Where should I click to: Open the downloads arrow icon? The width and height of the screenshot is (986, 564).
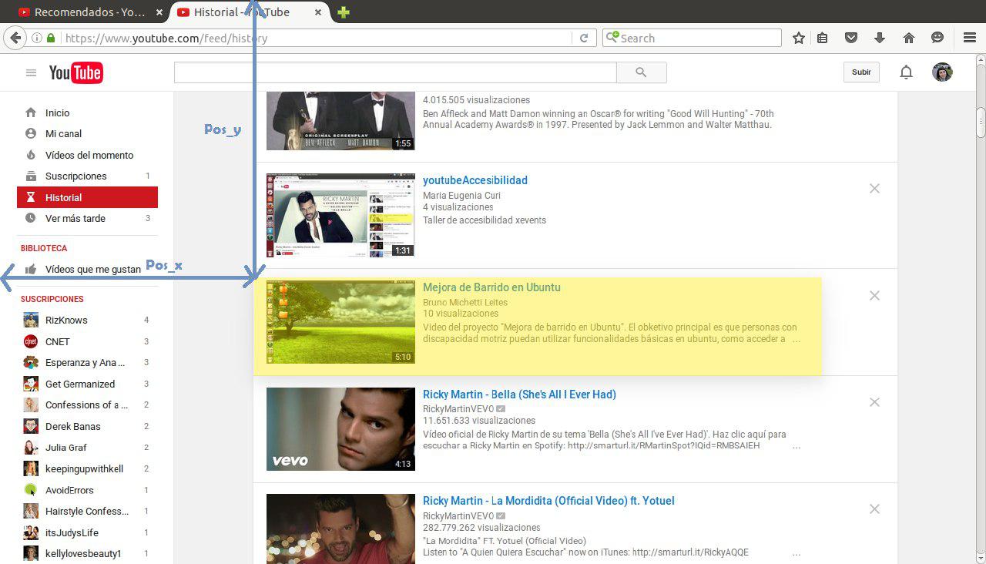pos(880,38)
